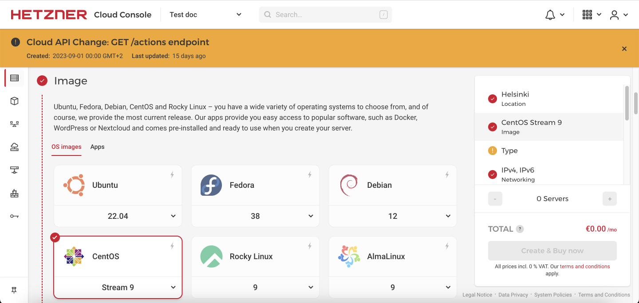Dismiss the Cloud API Change banner
This screenshot has height=303, width=639.
pyautogui.click(x=624, y=49)
